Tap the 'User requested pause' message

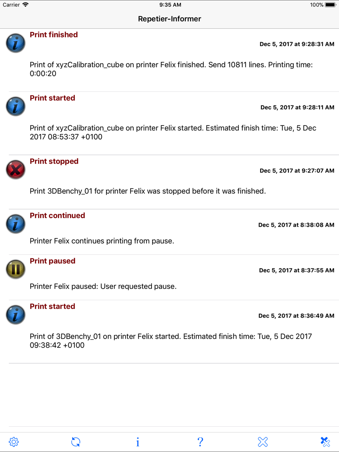point(103,286)
